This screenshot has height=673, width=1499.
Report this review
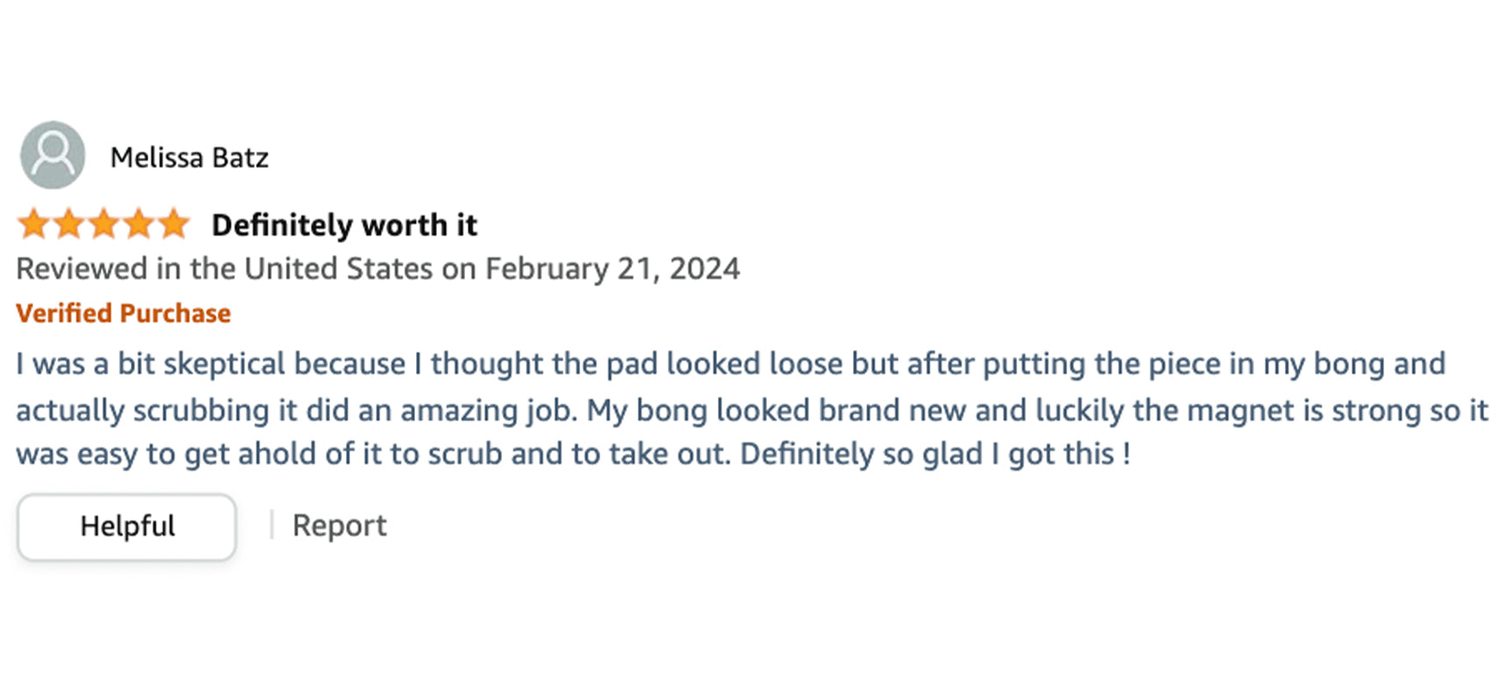pyautogui.click(x=339, y=526)
